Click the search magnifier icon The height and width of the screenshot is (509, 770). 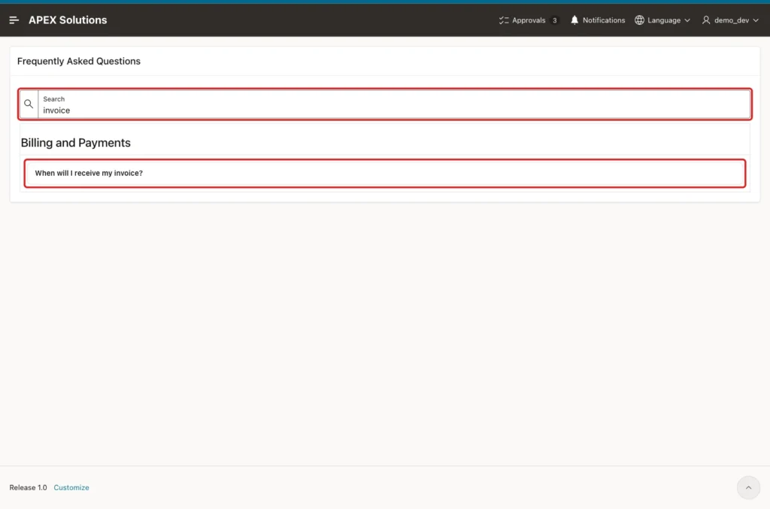(29, 104)
